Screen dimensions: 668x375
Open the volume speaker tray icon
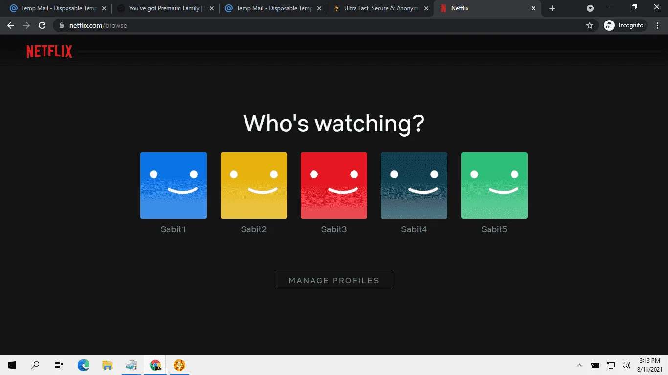[x=626, y=365]
